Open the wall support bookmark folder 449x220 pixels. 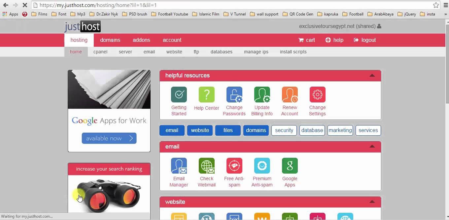pyautogui.click(x=264, y=14)
